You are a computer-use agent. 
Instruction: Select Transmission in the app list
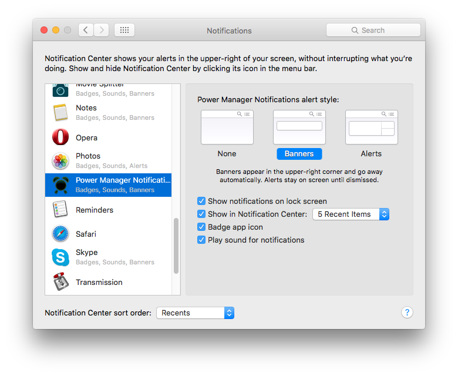(x=109, y=281)
